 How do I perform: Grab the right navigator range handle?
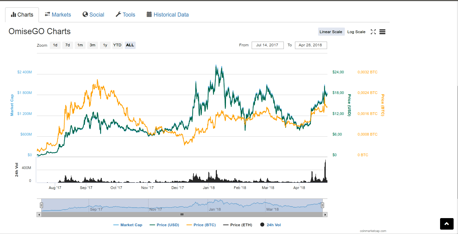coord(322,205)
